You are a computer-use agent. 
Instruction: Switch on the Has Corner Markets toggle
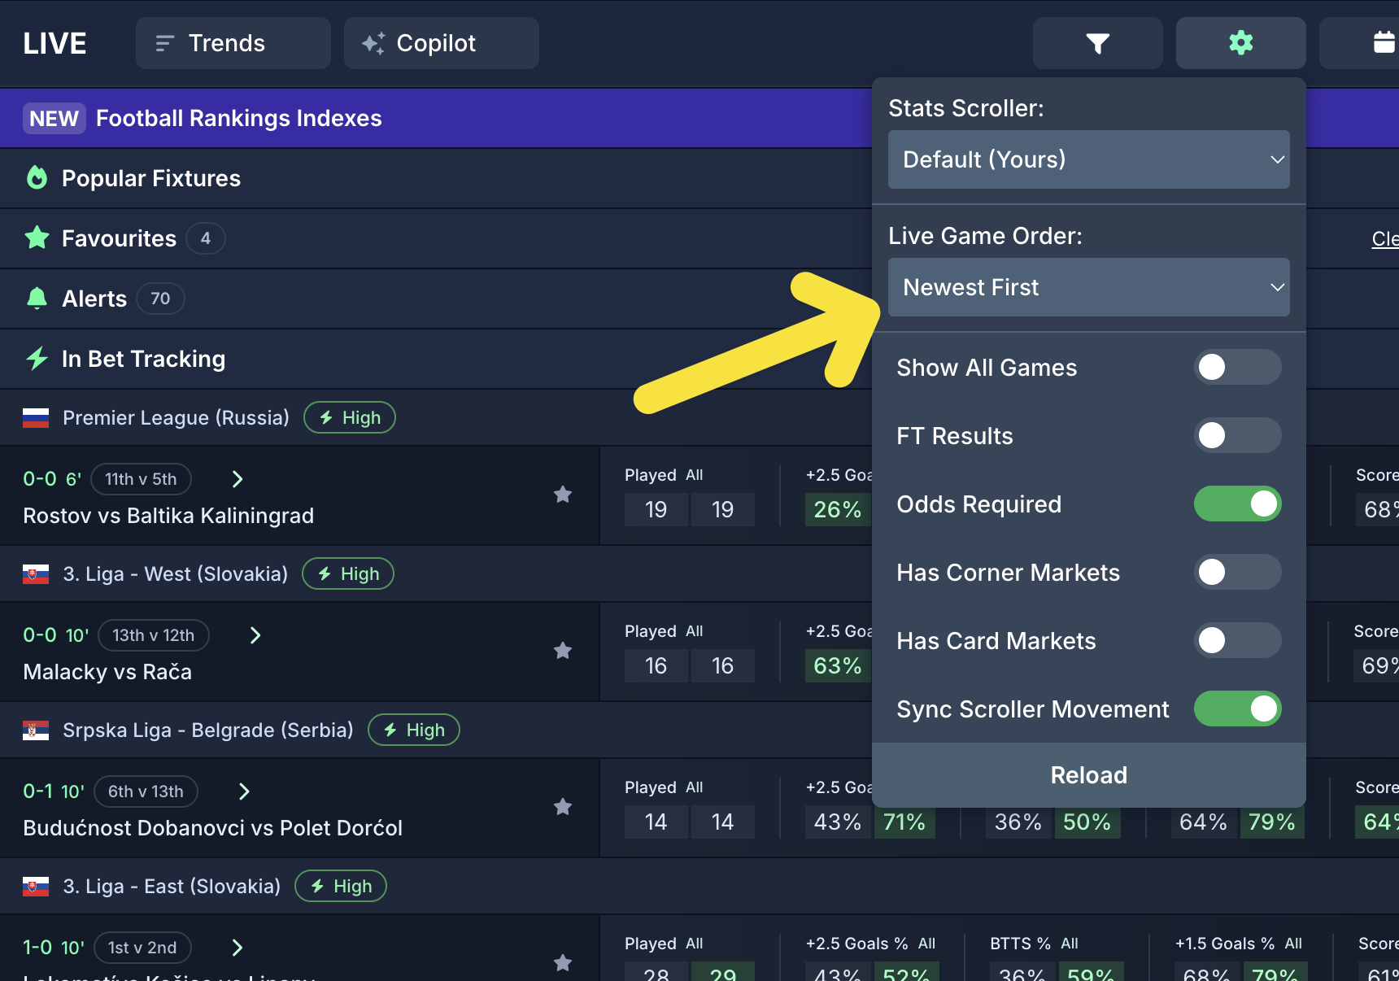click(1236, 573)
